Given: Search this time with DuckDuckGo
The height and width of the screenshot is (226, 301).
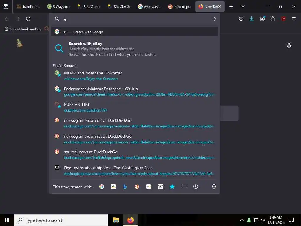Looking at the screenshot, I should point(137,187).
